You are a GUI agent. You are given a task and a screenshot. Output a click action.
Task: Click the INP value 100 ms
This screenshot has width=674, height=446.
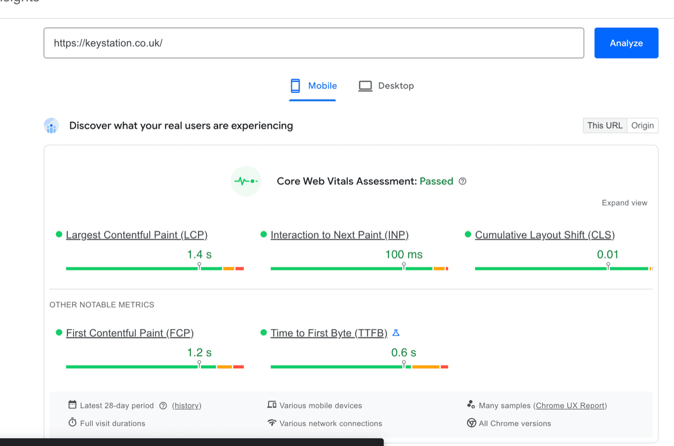[x=404, y=254]
